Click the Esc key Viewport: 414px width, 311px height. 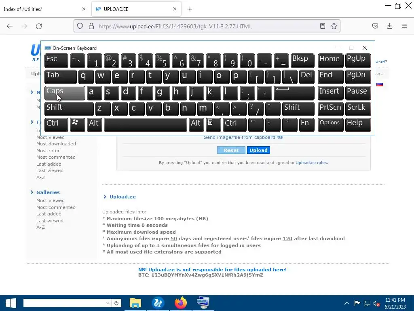(x=56, y=61)
